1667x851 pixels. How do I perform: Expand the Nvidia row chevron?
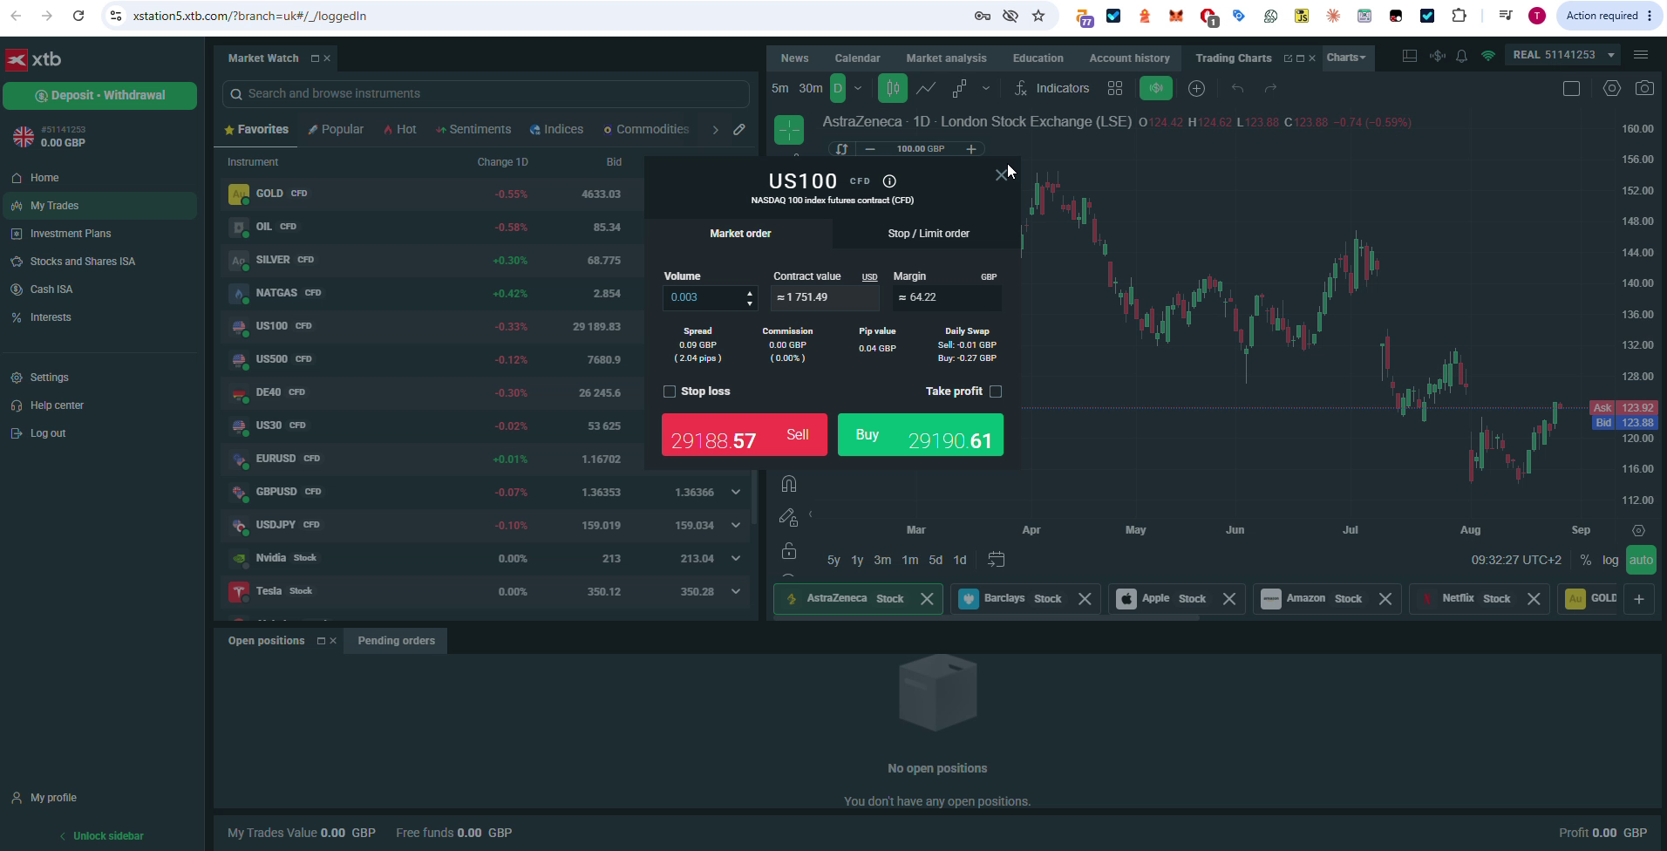coord(736,559)
